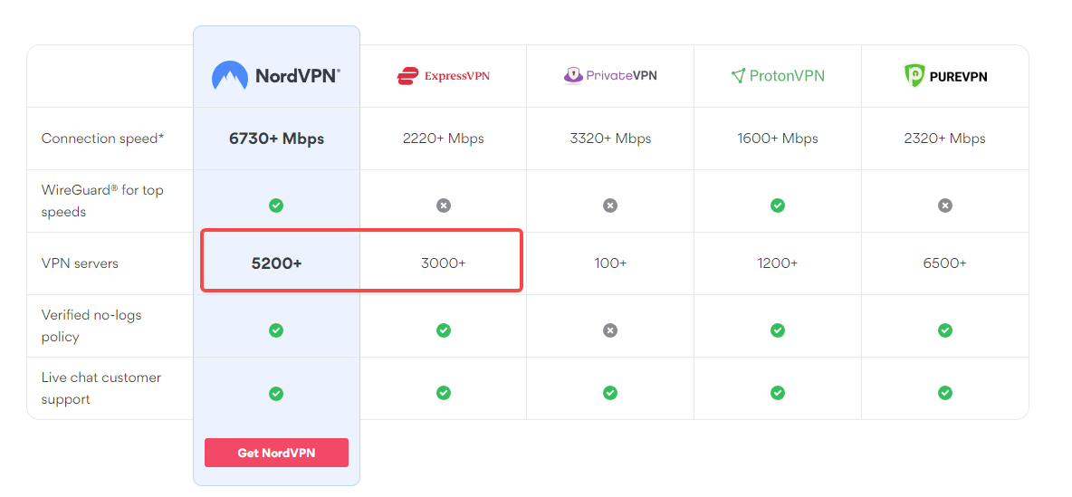Click the ExpressVPN logo

click(x=443, y=76)
